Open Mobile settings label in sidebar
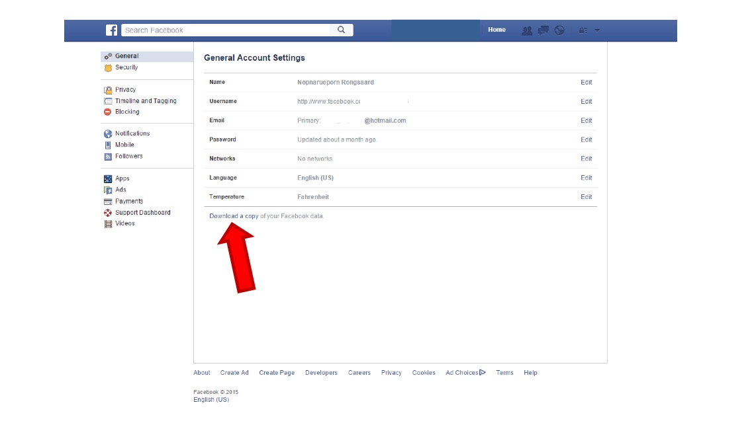 point(124,145)
